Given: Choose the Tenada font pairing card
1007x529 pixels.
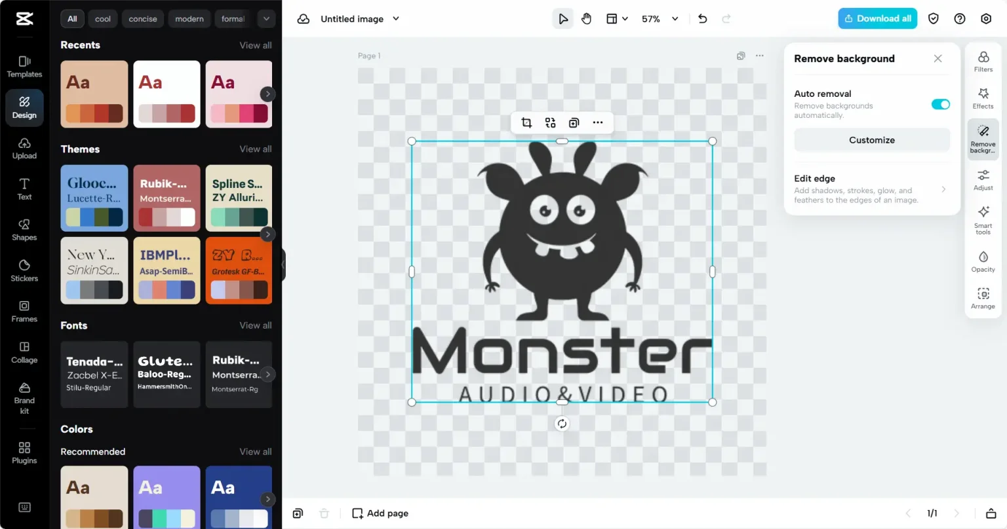Looking at the screenshot, I should pos(94,374).
